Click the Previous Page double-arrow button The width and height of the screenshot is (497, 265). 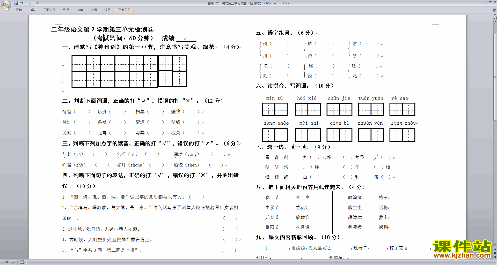click(x=495, y=249)
